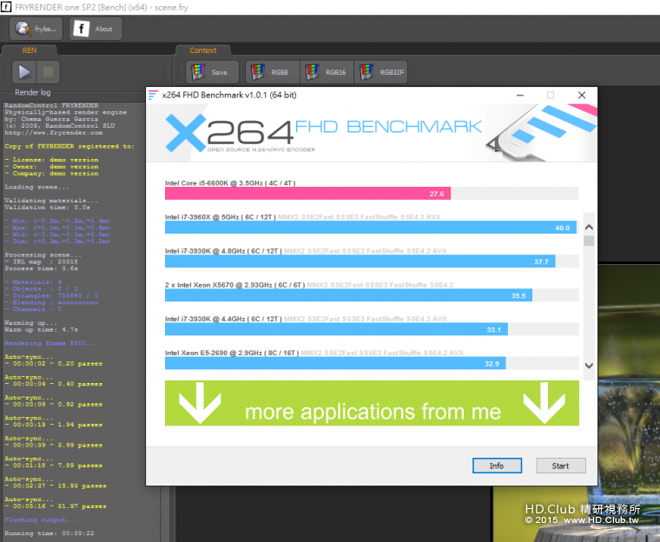
Task: Select the RGB16 output format
Action: point(326,72)
